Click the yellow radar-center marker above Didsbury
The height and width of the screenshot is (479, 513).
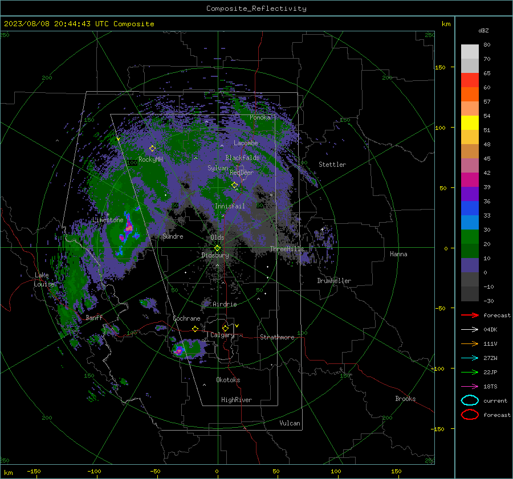[217, 248]
